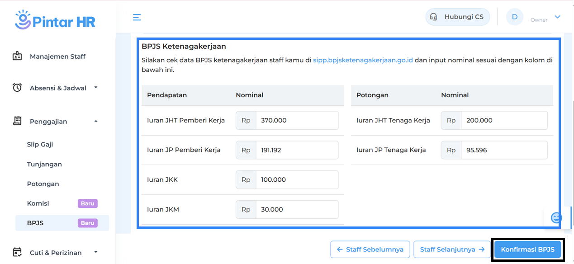
Task: Go to Staff Selanjutnya
Action: tap(452, 250)
